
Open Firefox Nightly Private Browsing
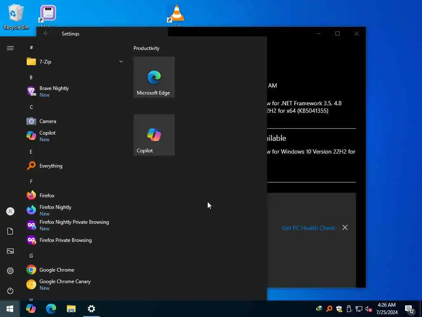[75, 225]
